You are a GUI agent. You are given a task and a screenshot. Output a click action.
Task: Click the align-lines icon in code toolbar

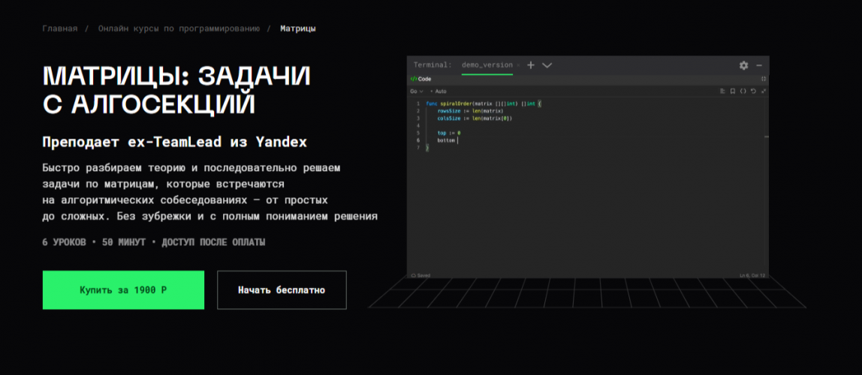[x=722, y=91]
